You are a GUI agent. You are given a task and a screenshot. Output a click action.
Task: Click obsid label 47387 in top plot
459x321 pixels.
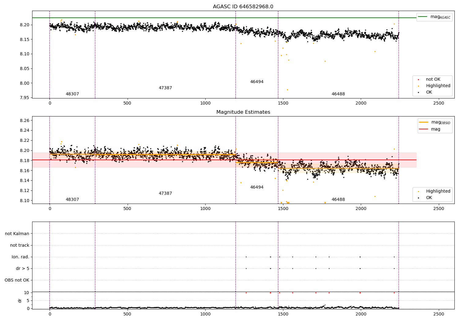point(165,88)
